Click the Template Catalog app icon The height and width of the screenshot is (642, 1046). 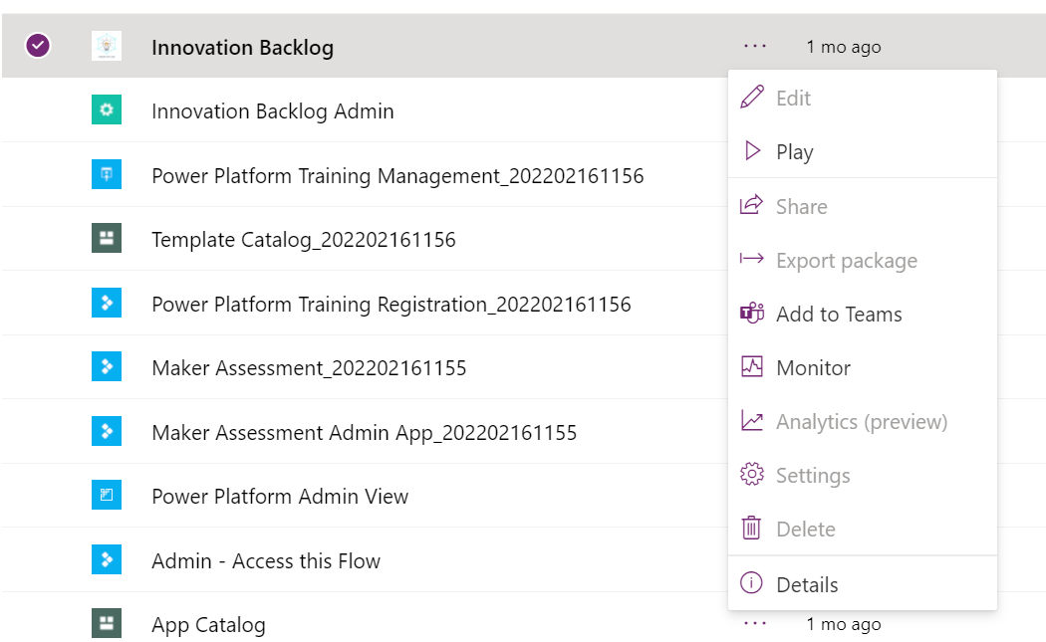tap(107, 239)
